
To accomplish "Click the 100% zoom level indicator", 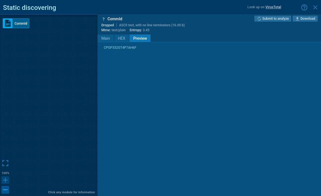I will pos(5,173).
